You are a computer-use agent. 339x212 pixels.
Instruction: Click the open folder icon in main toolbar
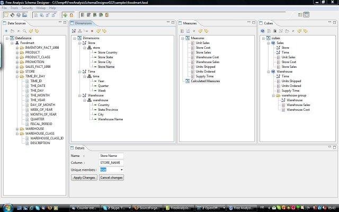[x=24, y=15]
